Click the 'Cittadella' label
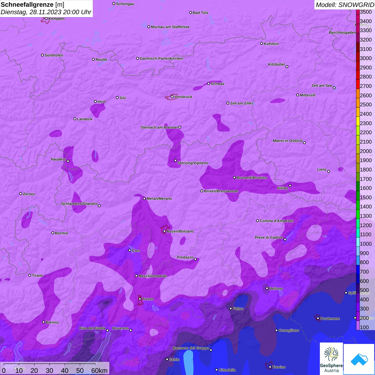Screen dimensions: 375x375 tap(227, 370)
